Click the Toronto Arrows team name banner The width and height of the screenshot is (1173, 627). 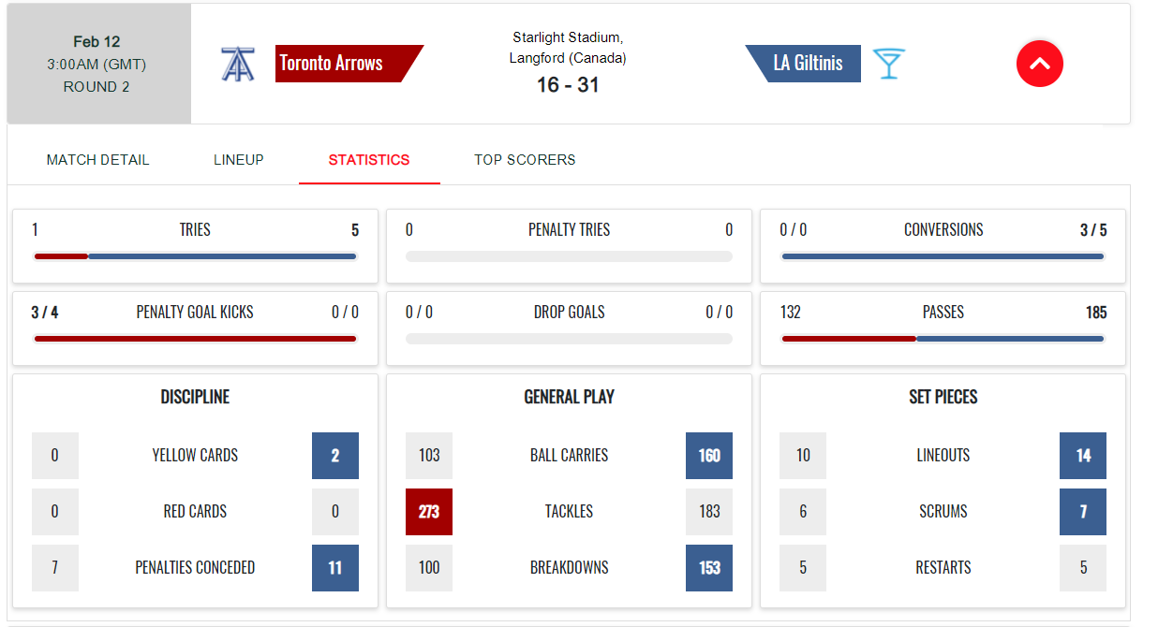[x=349, y=64]
